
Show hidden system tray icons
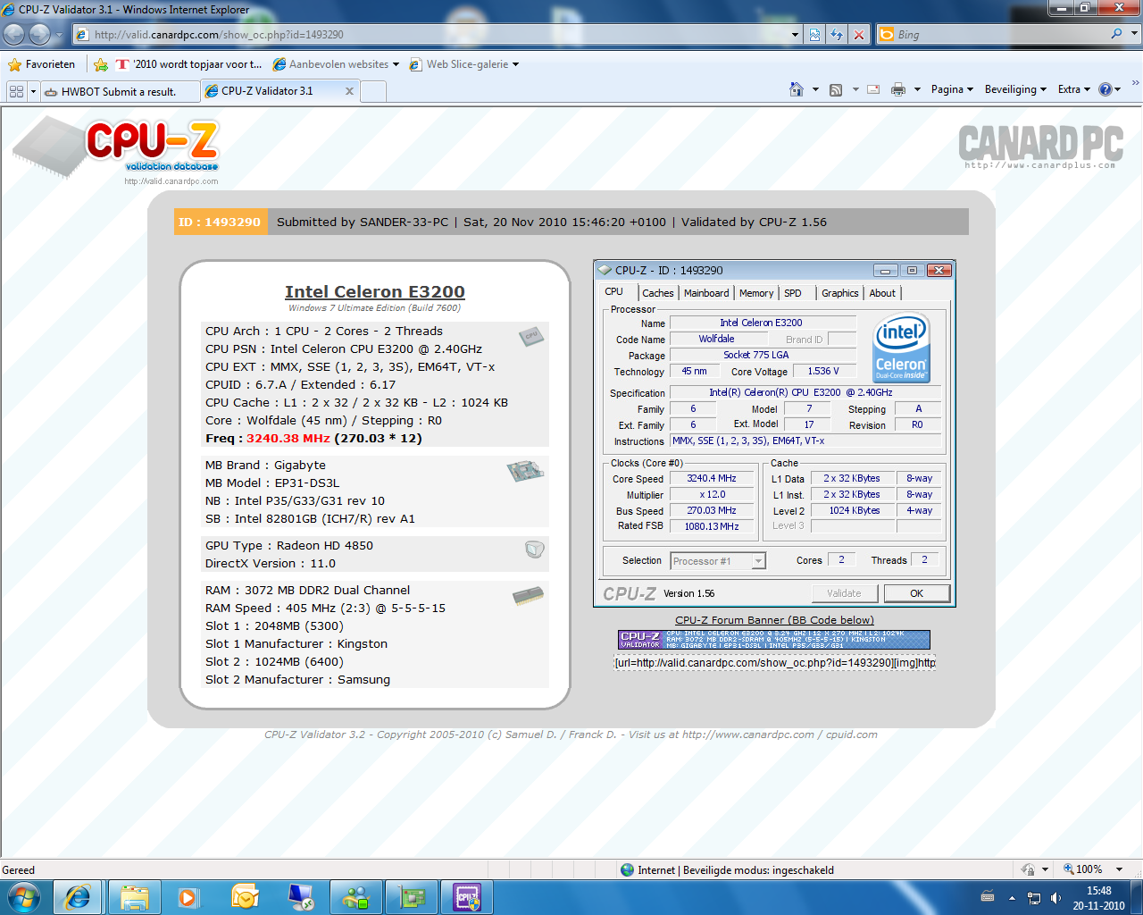point(1012,898)
